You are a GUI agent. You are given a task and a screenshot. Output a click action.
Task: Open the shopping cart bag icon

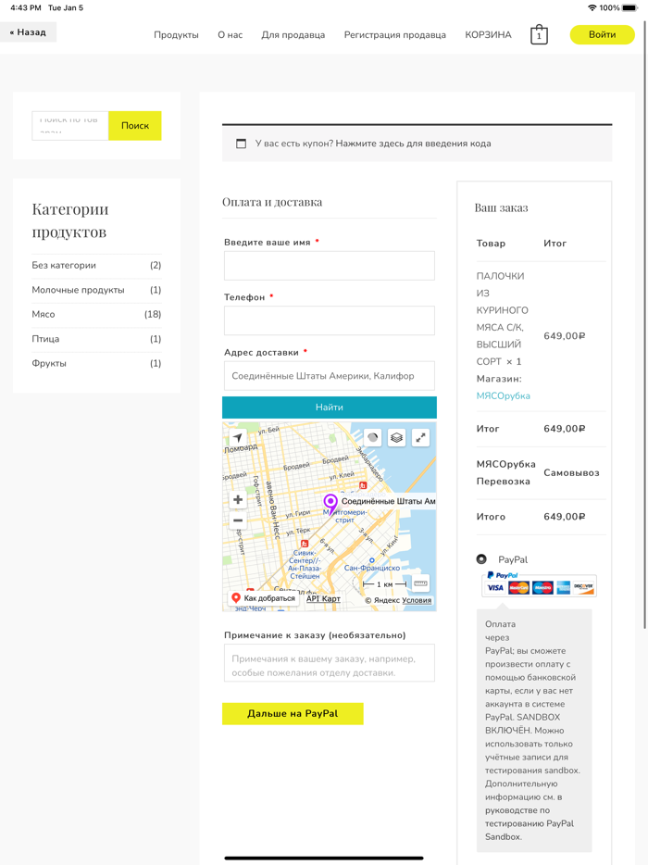click(x=539, y=35)
